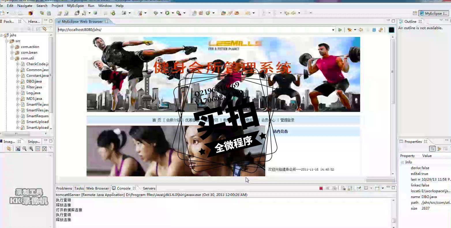This screenshot has width=451, height=228.
Task: Click the 管理登录 link in webpage navigation
Action: pos(287,120)
